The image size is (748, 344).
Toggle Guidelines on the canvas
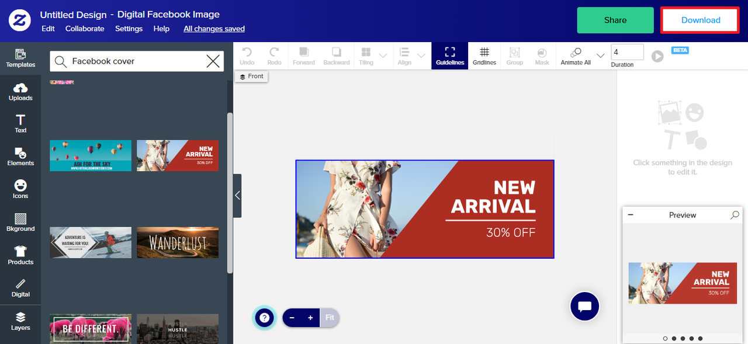coord(450,56)
